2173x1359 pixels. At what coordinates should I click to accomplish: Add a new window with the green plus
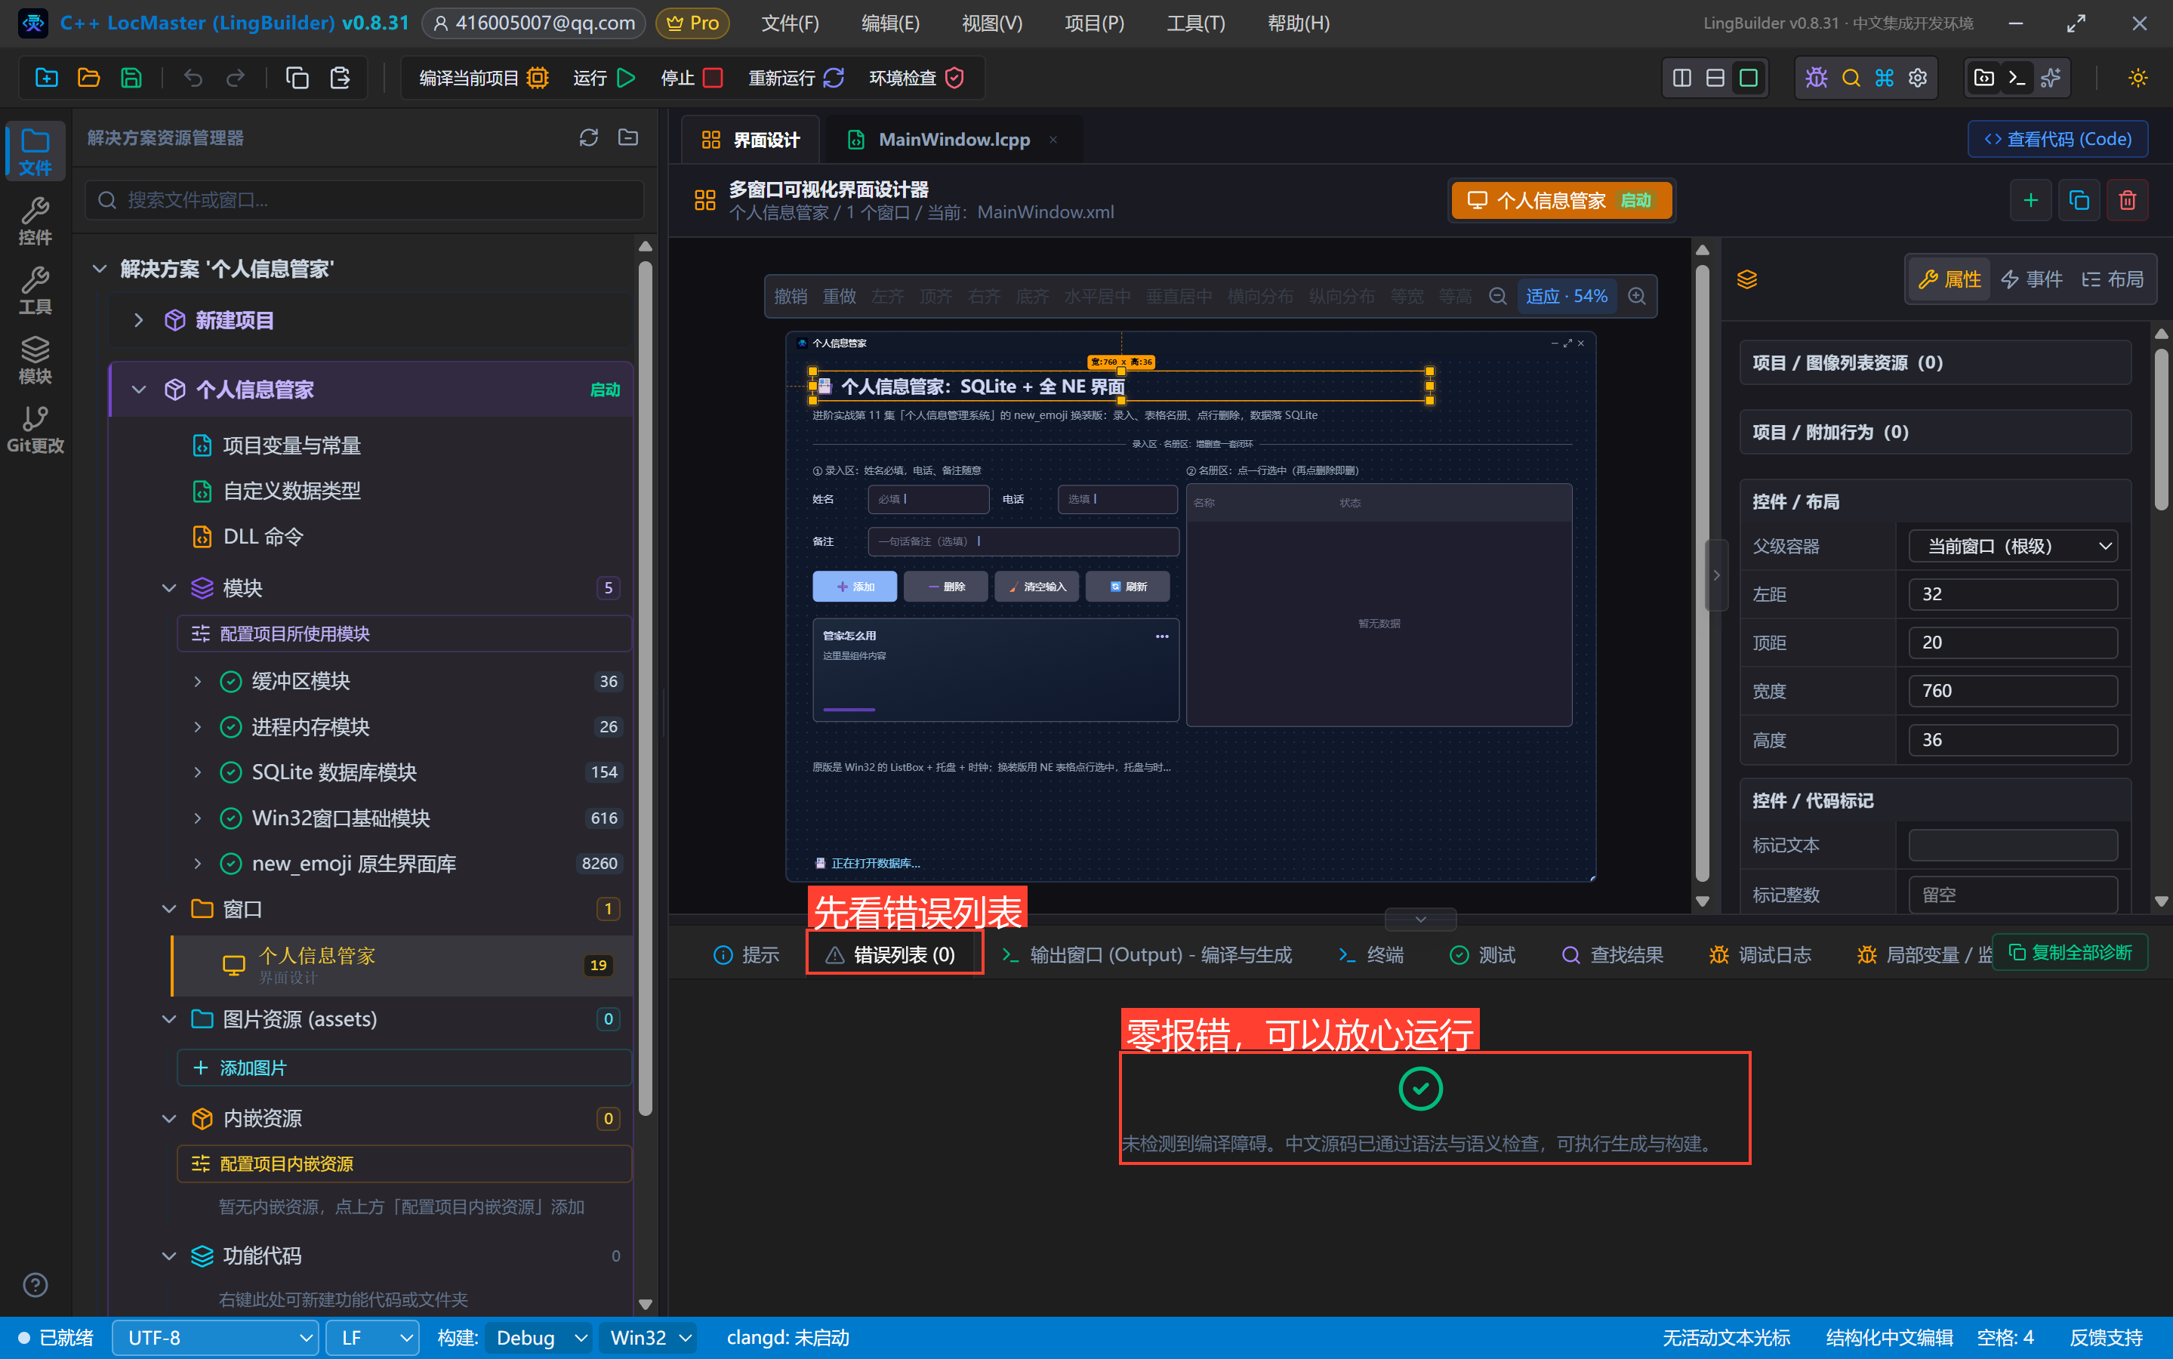click(x=2031, y=200)
